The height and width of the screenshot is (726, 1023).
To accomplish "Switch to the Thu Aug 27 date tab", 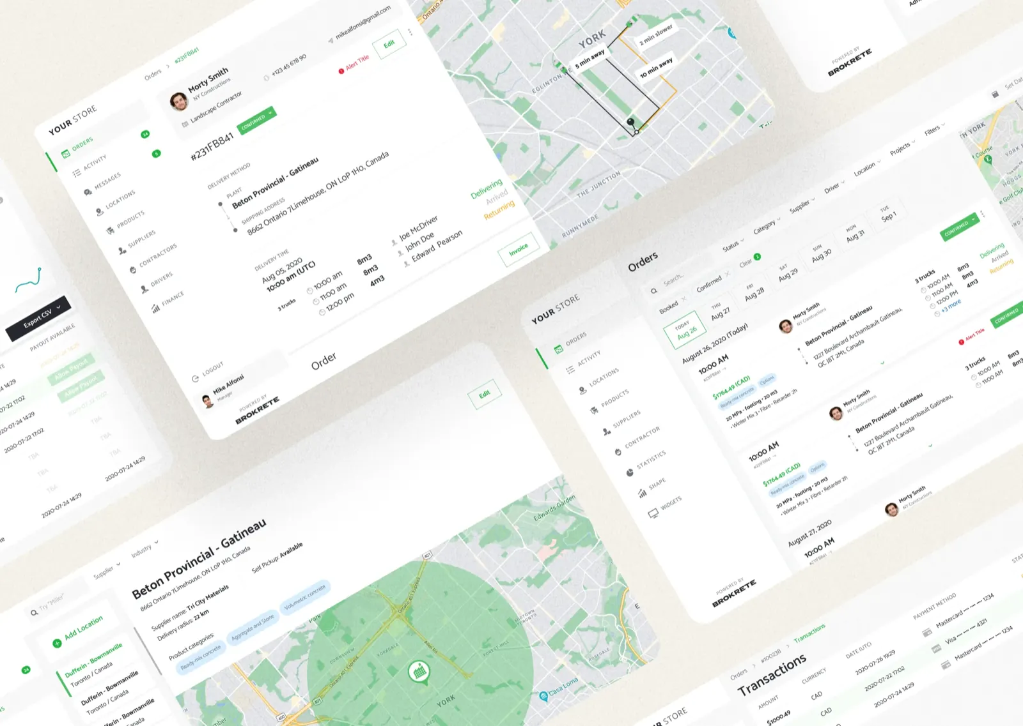I will tap(719, 312).
